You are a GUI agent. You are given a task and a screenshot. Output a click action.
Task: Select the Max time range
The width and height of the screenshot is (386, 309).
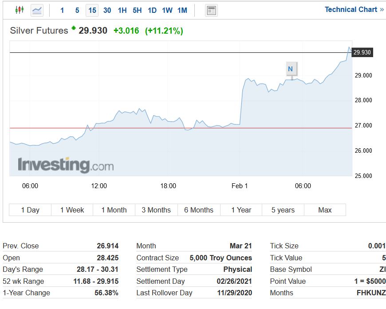tap(325, 210)
